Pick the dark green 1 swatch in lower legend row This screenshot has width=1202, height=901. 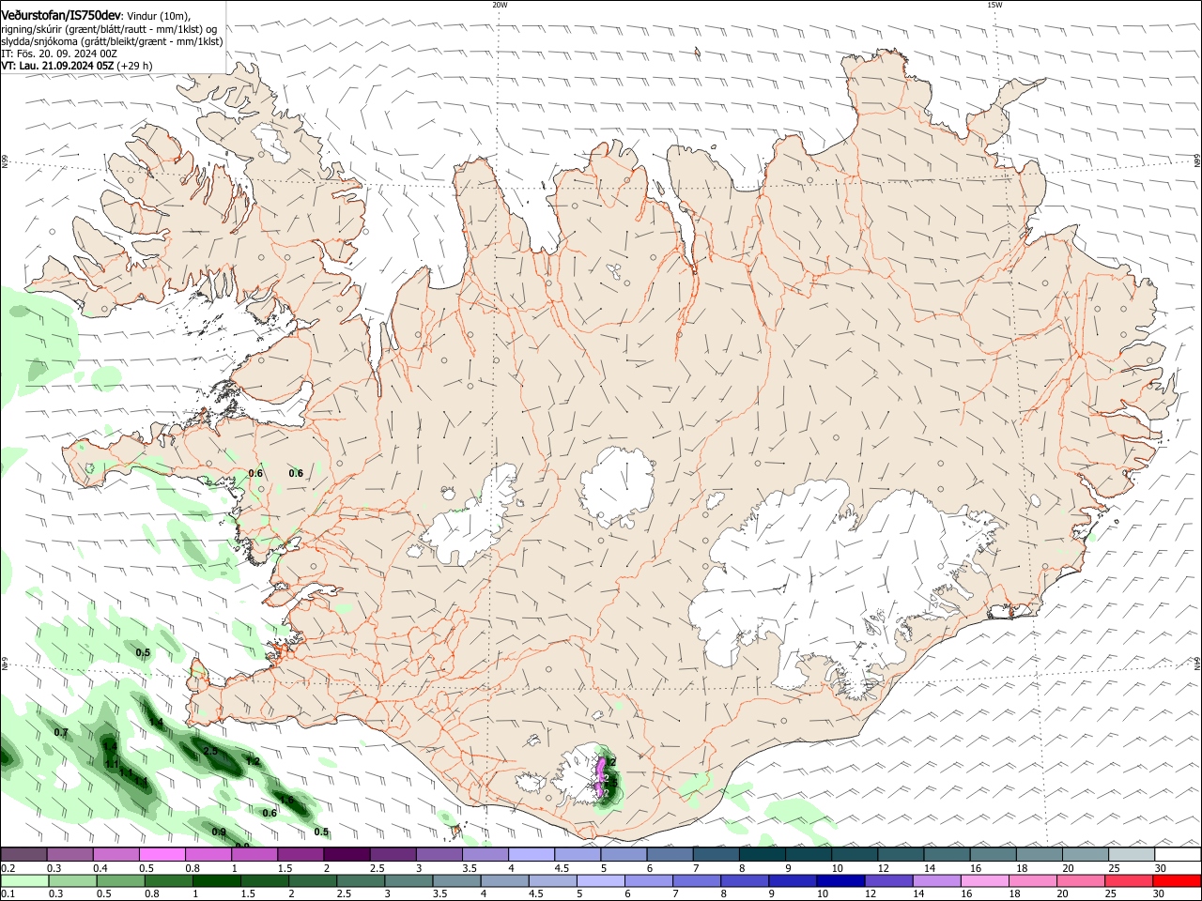(x=217, y=881)
